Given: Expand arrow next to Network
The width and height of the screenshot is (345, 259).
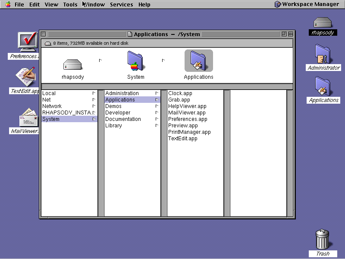Looking at the screenshot, I should 94,106.
